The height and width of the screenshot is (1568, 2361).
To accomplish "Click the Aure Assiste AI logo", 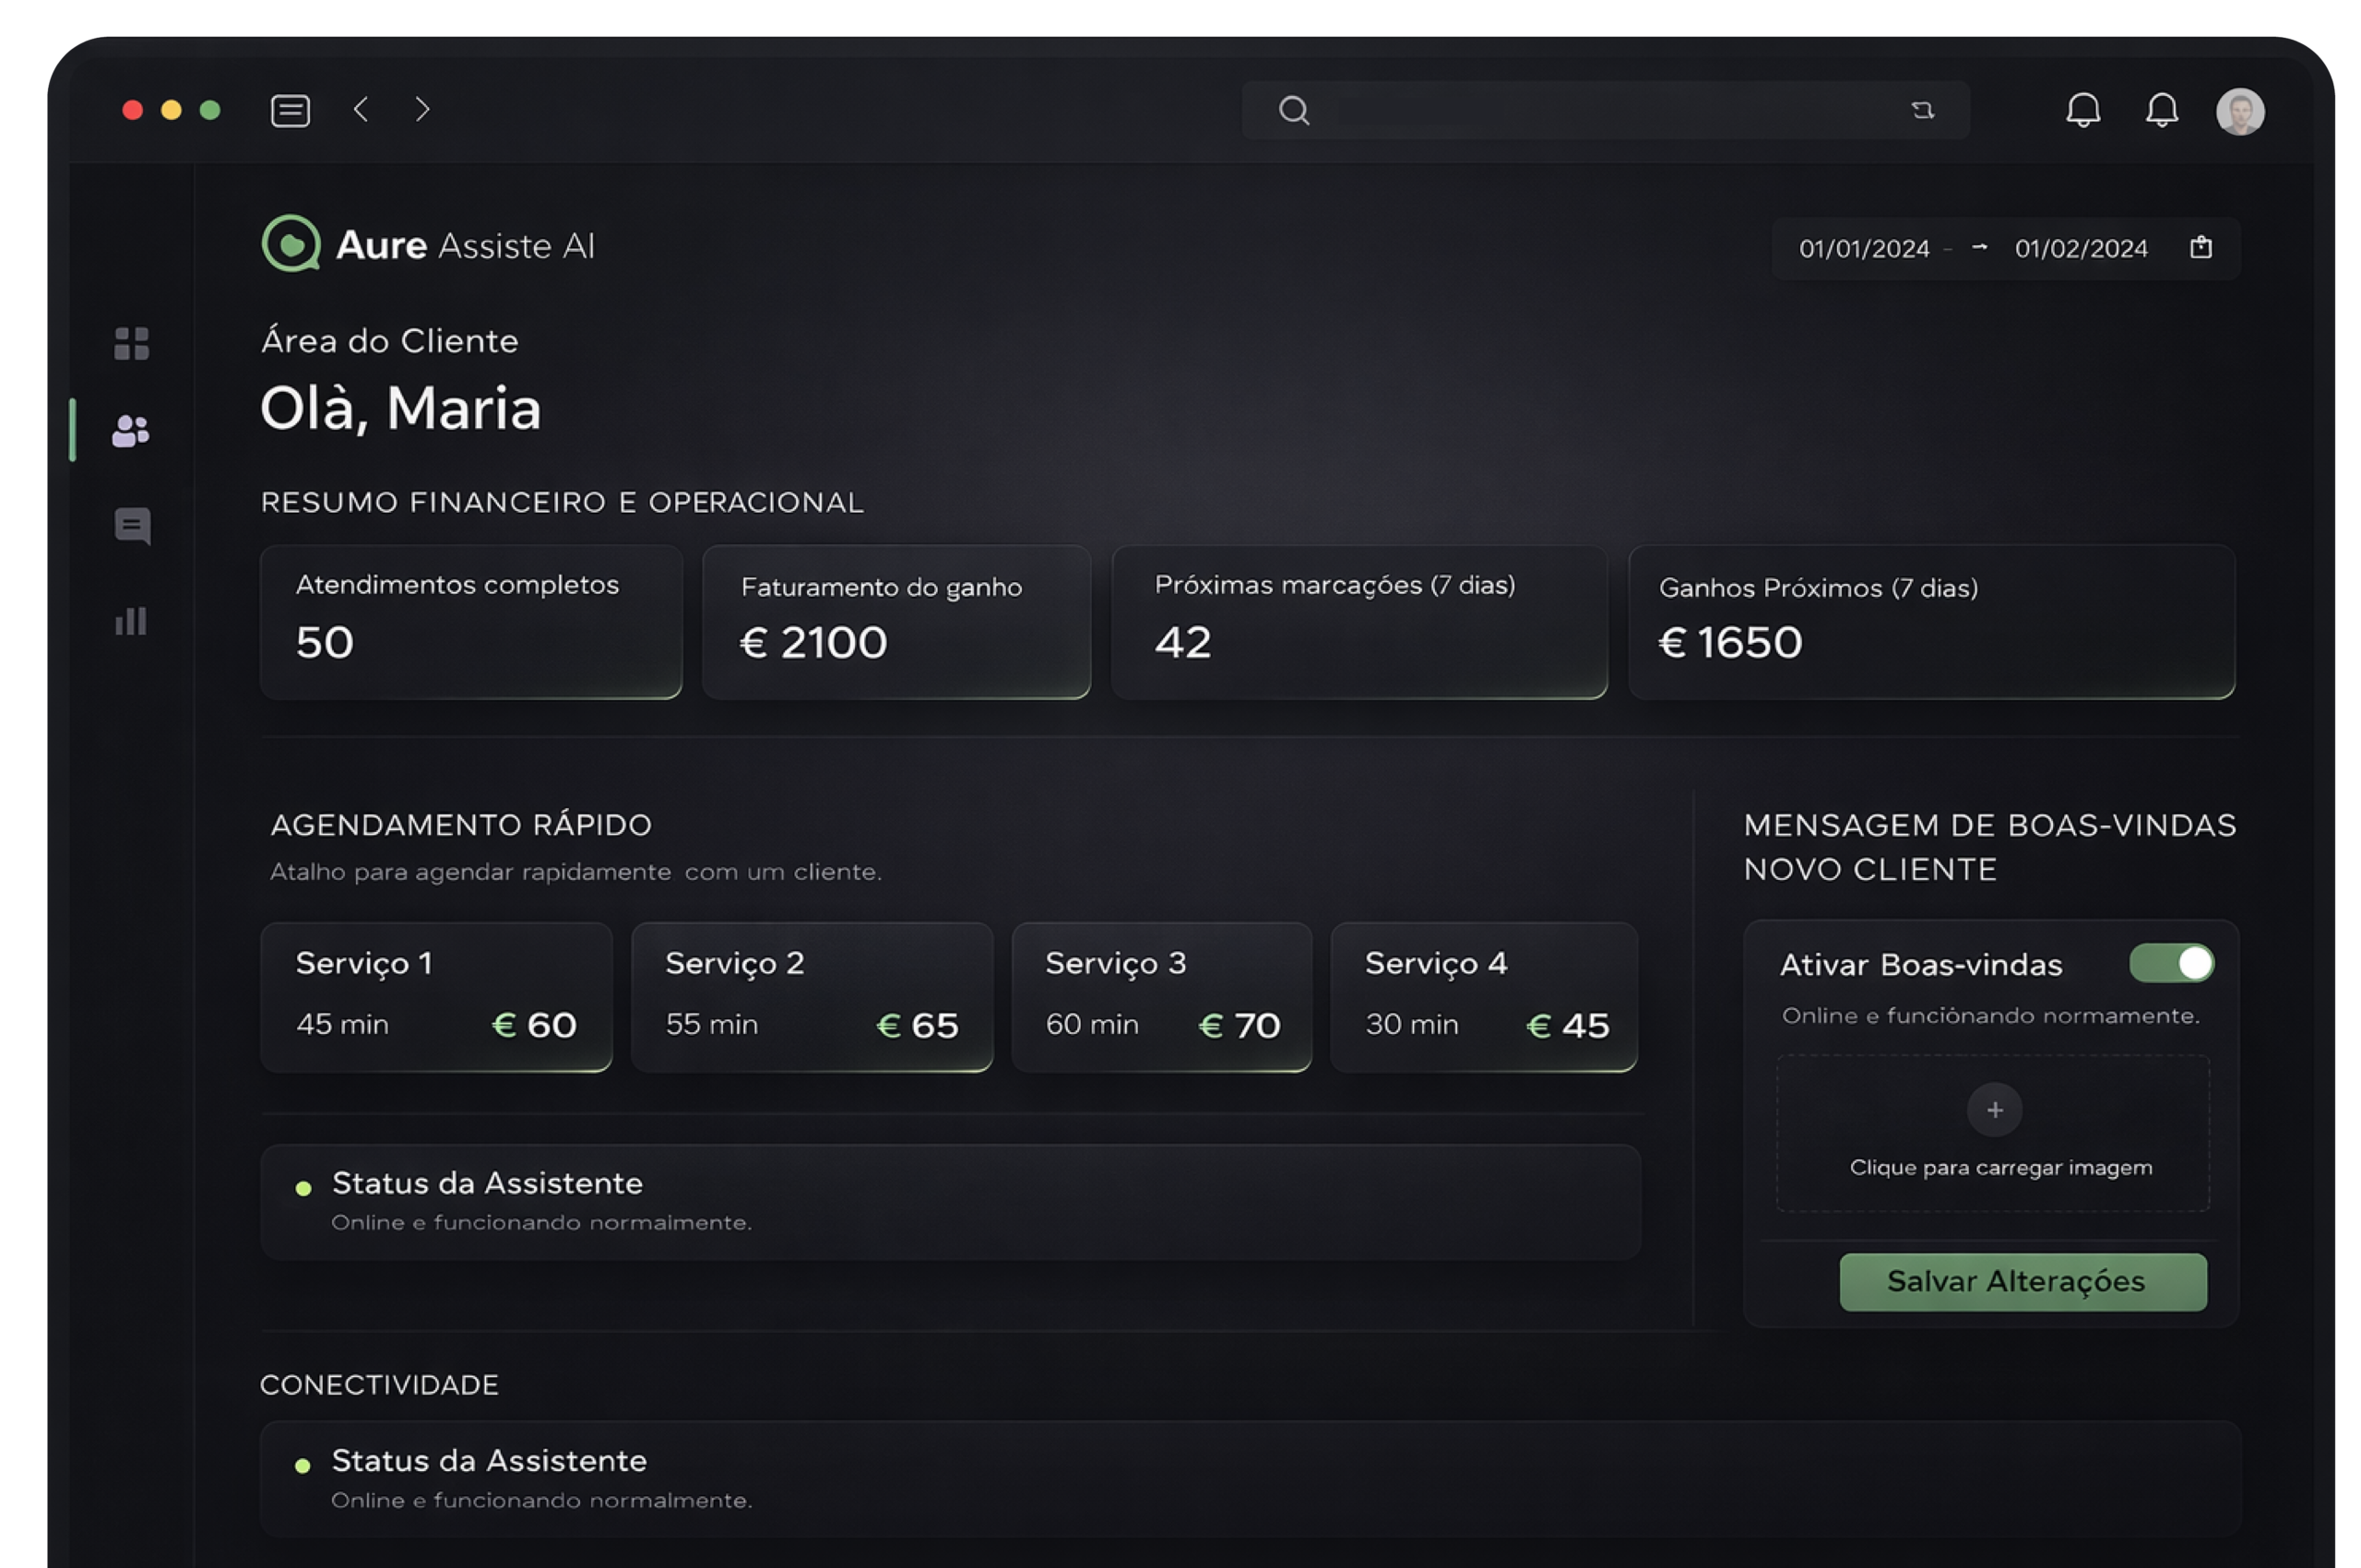I will [291, 243].
